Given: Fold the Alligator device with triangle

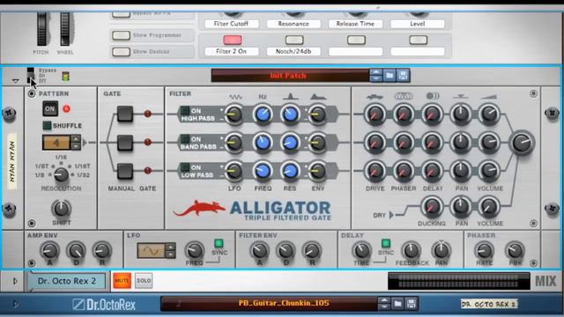Looking at the screenshot, I should tap(15, 81).
